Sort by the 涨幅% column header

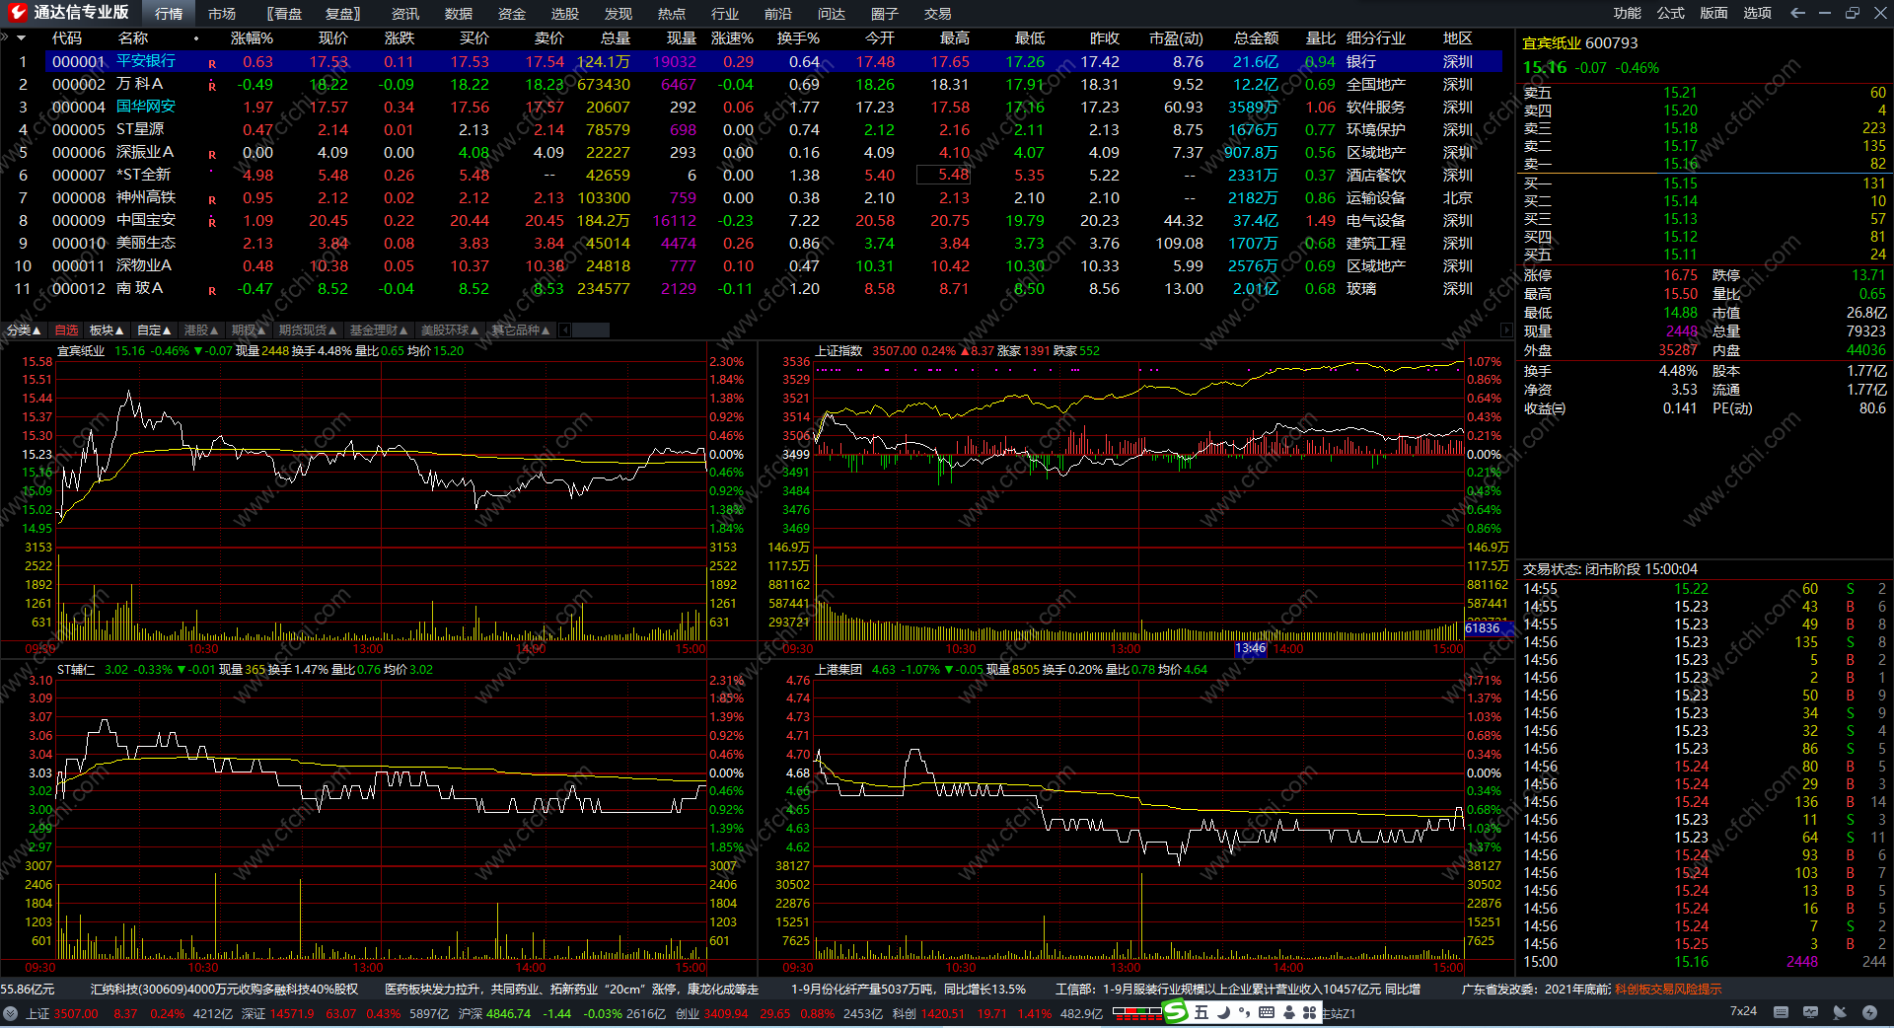[252, 37]
